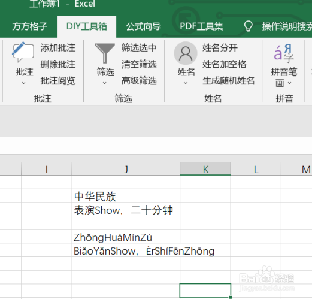The width and height of the screenshot is (312, 299).
Task: Select column J header
Action: point(126,170)
